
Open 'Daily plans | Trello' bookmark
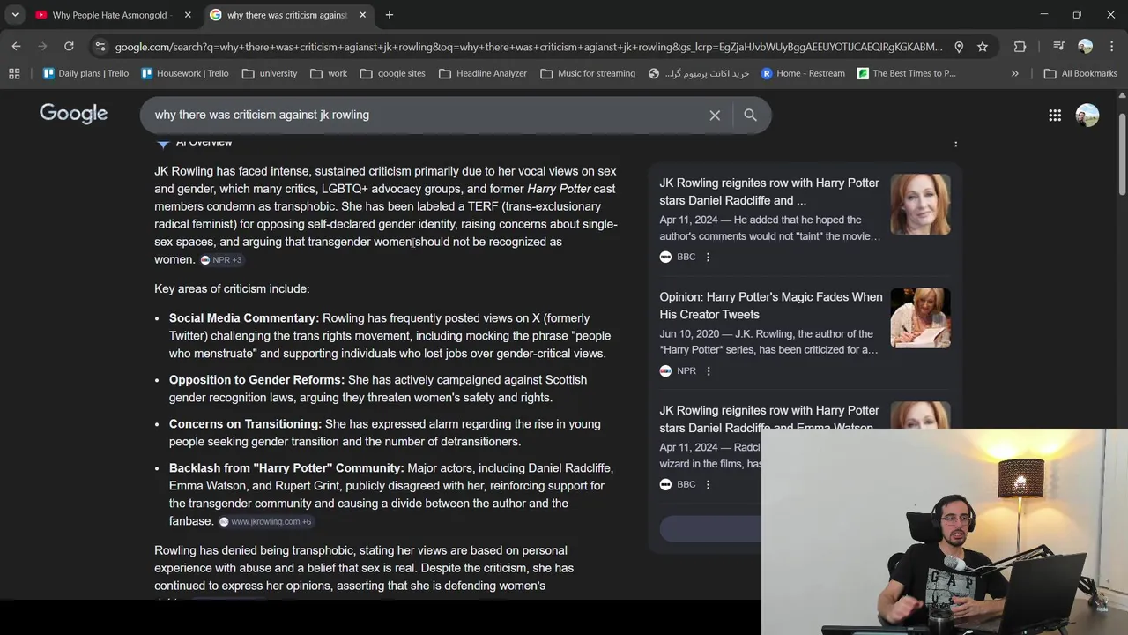click(85, 73)
